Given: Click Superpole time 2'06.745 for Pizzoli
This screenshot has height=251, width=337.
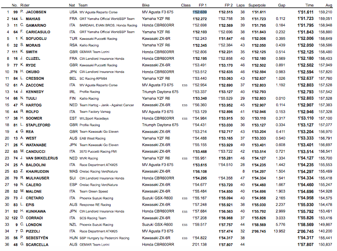Looking at the screenshot, I should [259, 232].
